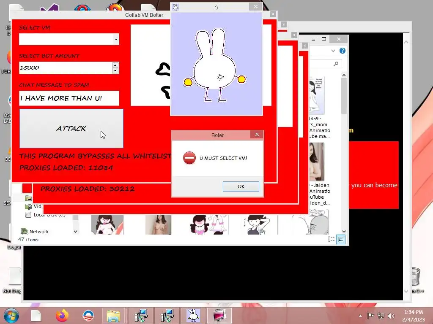Click the volume speaker tray icon
The width and height of the screenshot is (433, 324).
391,316
